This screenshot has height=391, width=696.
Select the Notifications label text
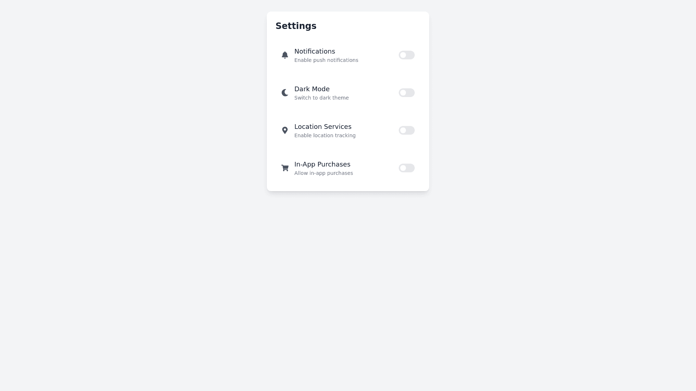click(x=314, y=51)
